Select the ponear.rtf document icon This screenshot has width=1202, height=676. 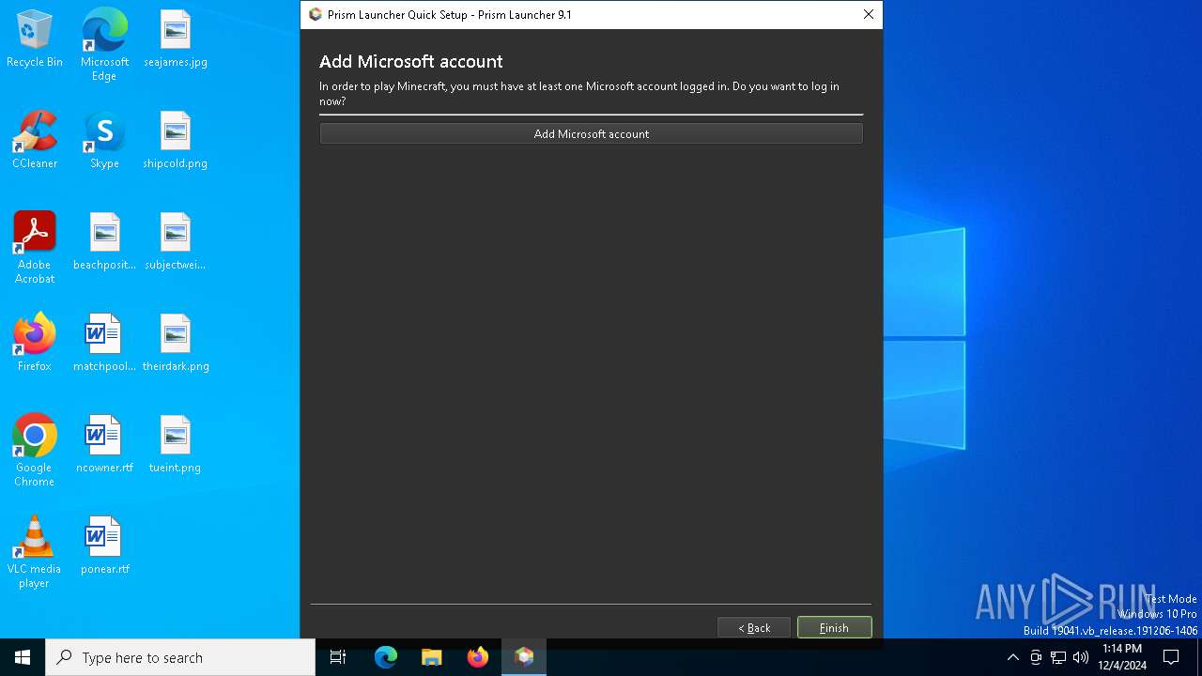click(104, 546)
